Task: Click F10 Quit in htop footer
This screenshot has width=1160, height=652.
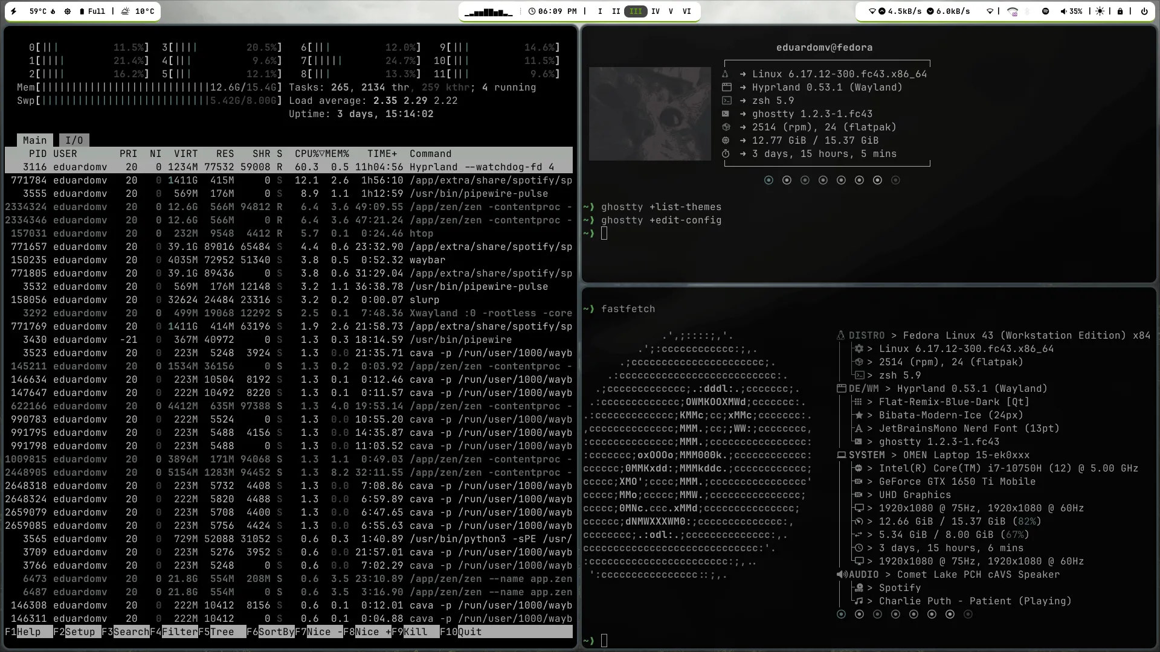Action: [469, 632]
